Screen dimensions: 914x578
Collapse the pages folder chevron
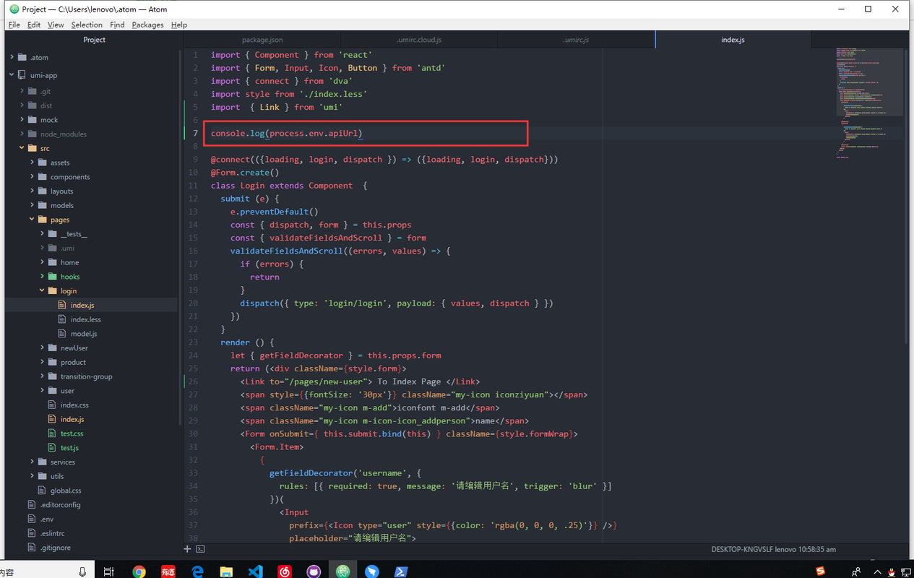coord(33,220)
